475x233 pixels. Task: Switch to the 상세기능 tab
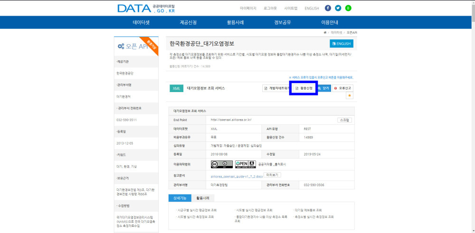point(180,198)
